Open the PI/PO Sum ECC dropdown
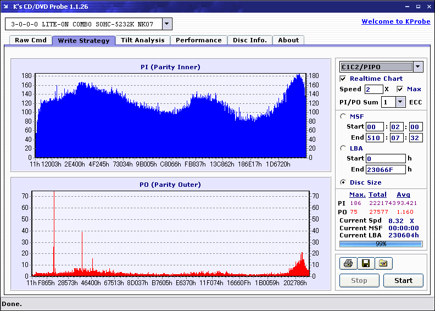 pyautogui.click(x=400, y=102)
